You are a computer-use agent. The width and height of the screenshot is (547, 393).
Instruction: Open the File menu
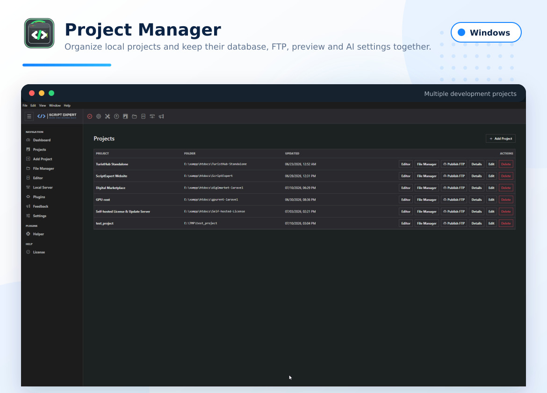pos(25,105)
